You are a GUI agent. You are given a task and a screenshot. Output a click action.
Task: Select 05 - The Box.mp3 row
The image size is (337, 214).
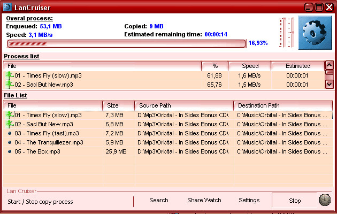point(168,151)
